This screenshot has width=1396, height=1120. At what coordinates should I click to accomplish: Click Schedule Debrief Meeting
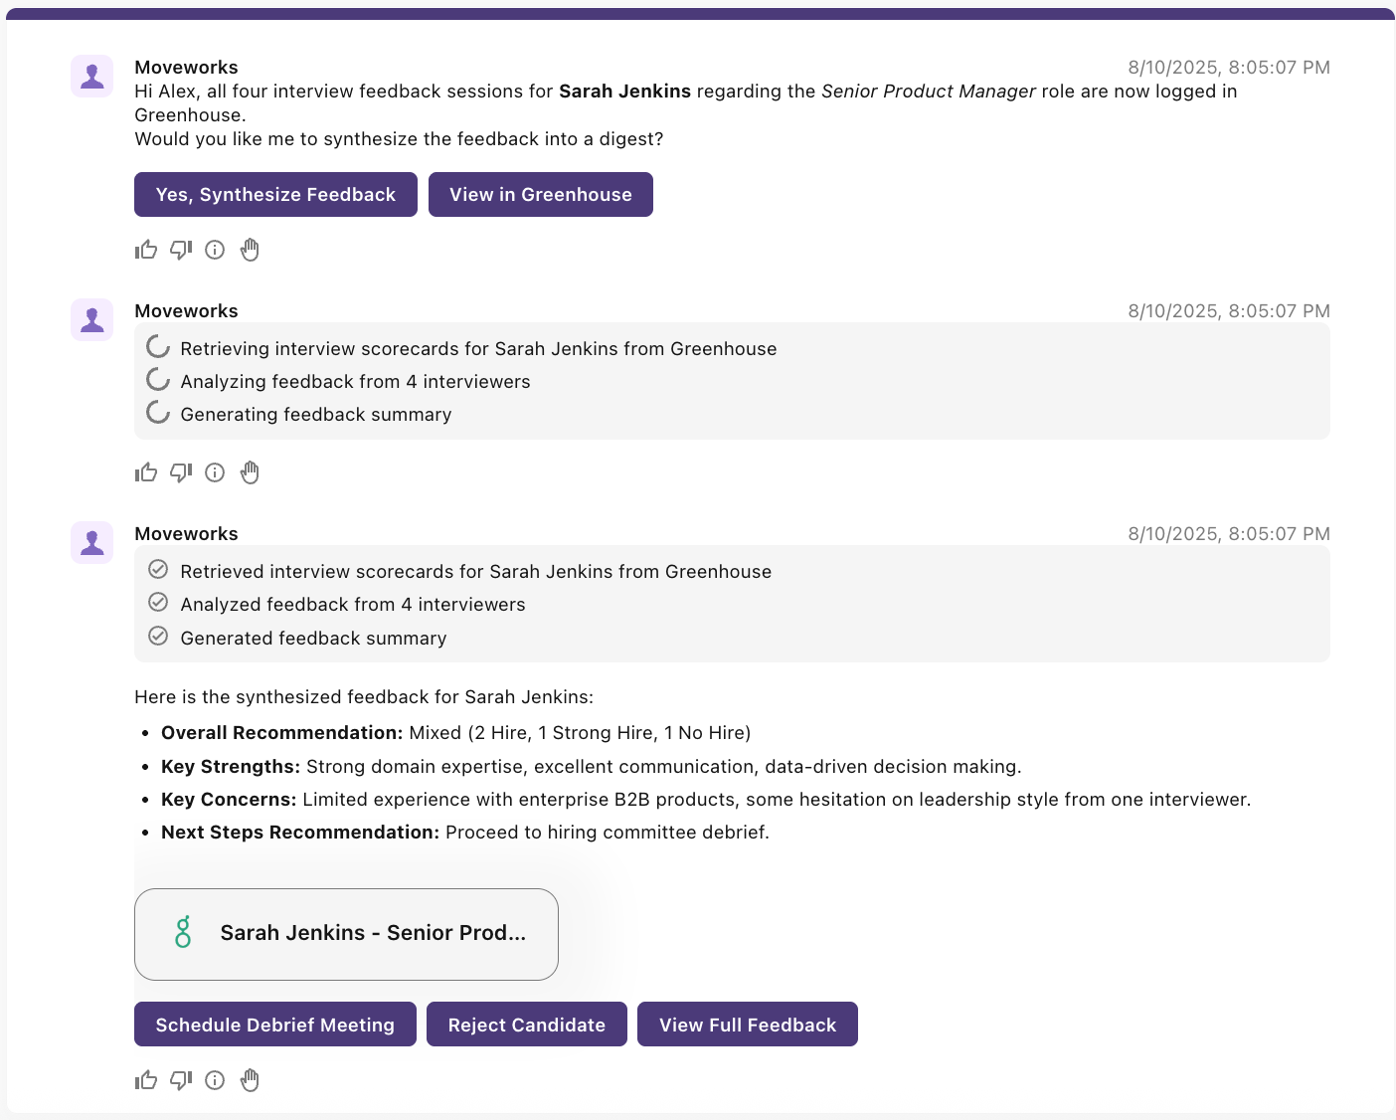[274, 1025]
